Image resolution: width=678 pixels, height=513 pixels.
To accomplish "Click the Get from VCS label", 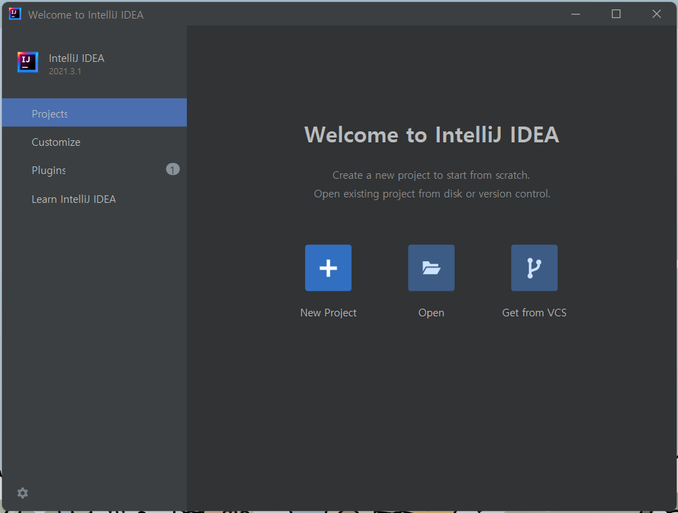I will tap(534, 313).
